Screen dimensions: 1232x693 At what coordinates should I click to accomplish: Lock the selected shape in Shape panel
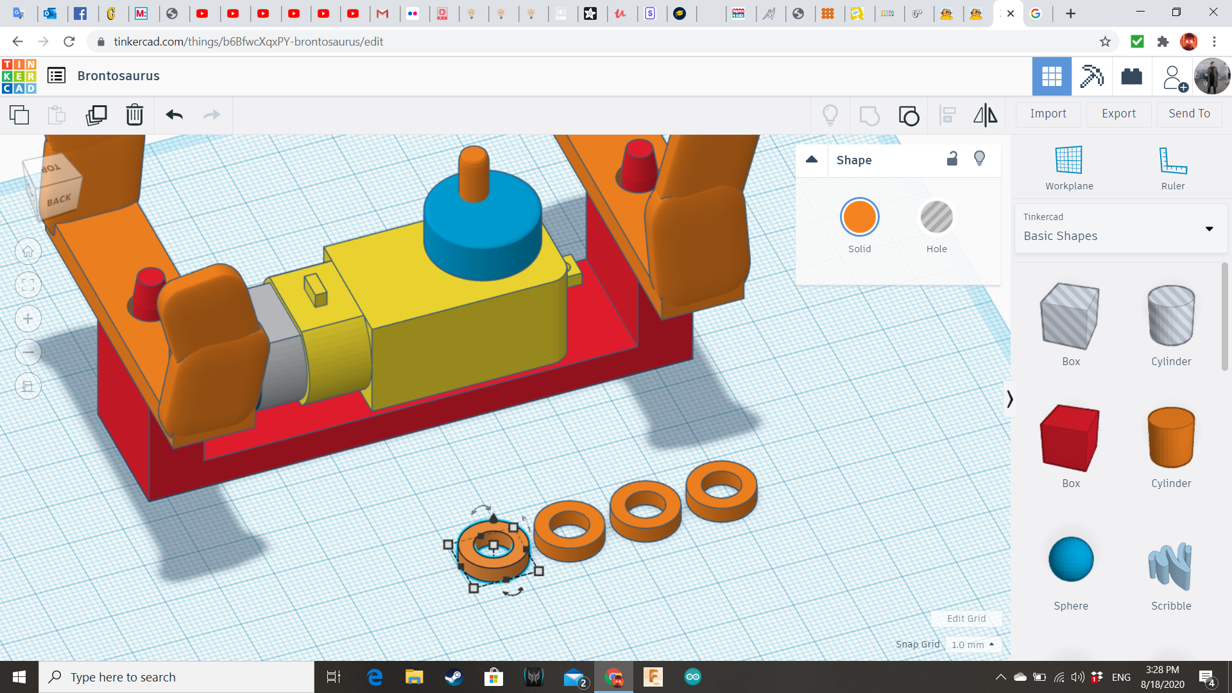pyautogui.click(x=952, y=158)
